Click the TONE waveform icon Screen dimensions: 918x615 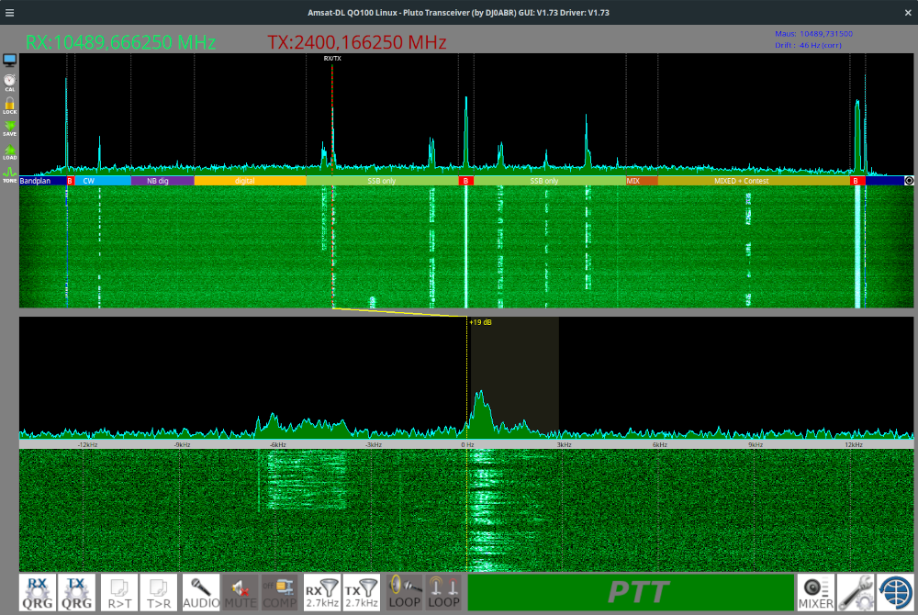9,173
